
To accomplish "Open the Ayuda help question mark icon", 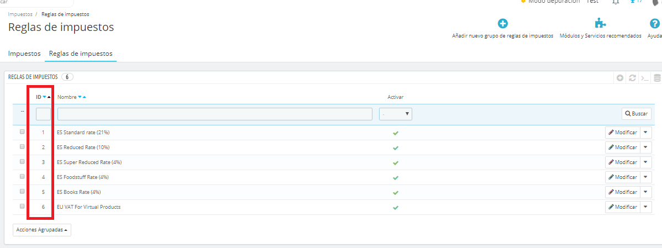I will click(x=654, y=24).
